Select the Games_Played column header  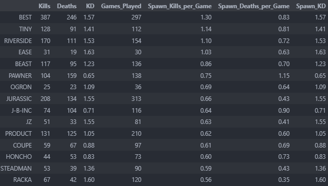(121, 6)
